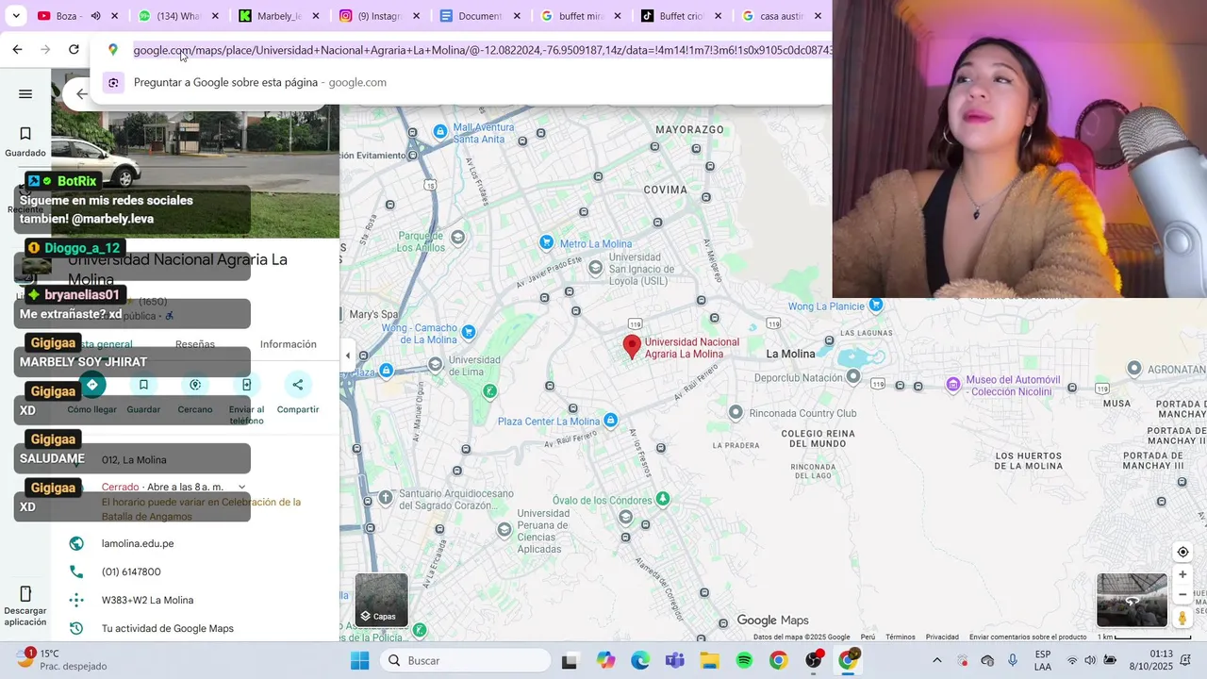Click Wong La Planicie marker

(x=876, y=304)
